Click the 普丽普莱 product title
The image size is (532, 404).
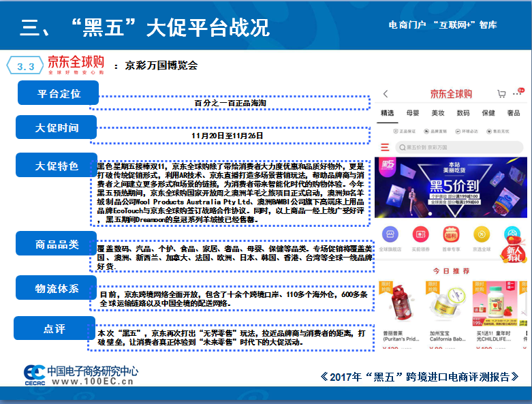401,336
